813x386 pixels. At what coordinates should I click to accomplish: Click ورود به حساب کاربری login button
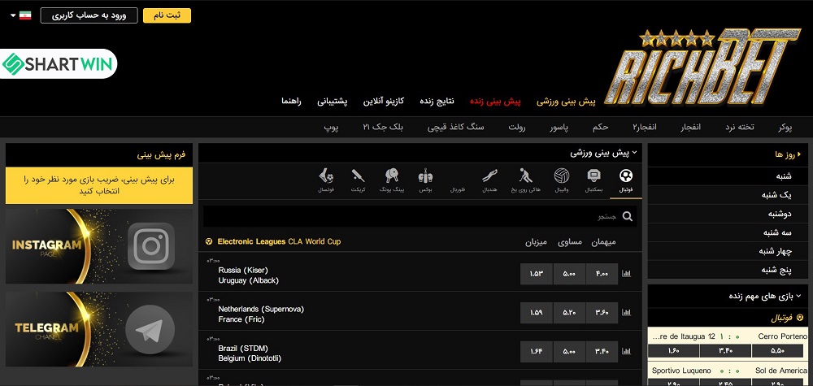[89, 15]
